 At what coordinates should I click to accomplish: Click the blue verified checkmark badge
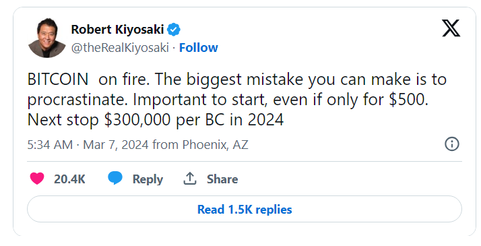point(174,30)
